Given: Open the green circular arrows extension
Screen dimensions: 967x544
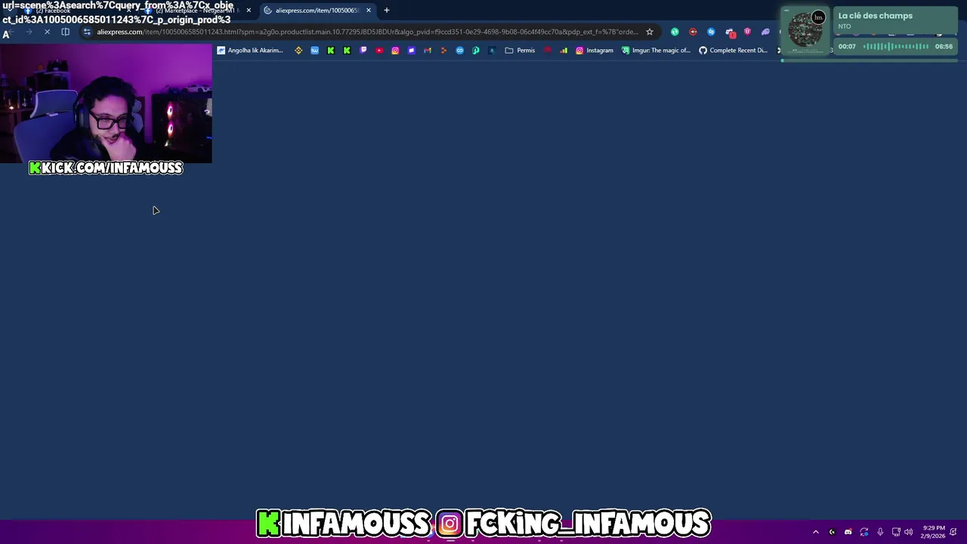Looking at the screenshot, I should [x=675, y=32].
